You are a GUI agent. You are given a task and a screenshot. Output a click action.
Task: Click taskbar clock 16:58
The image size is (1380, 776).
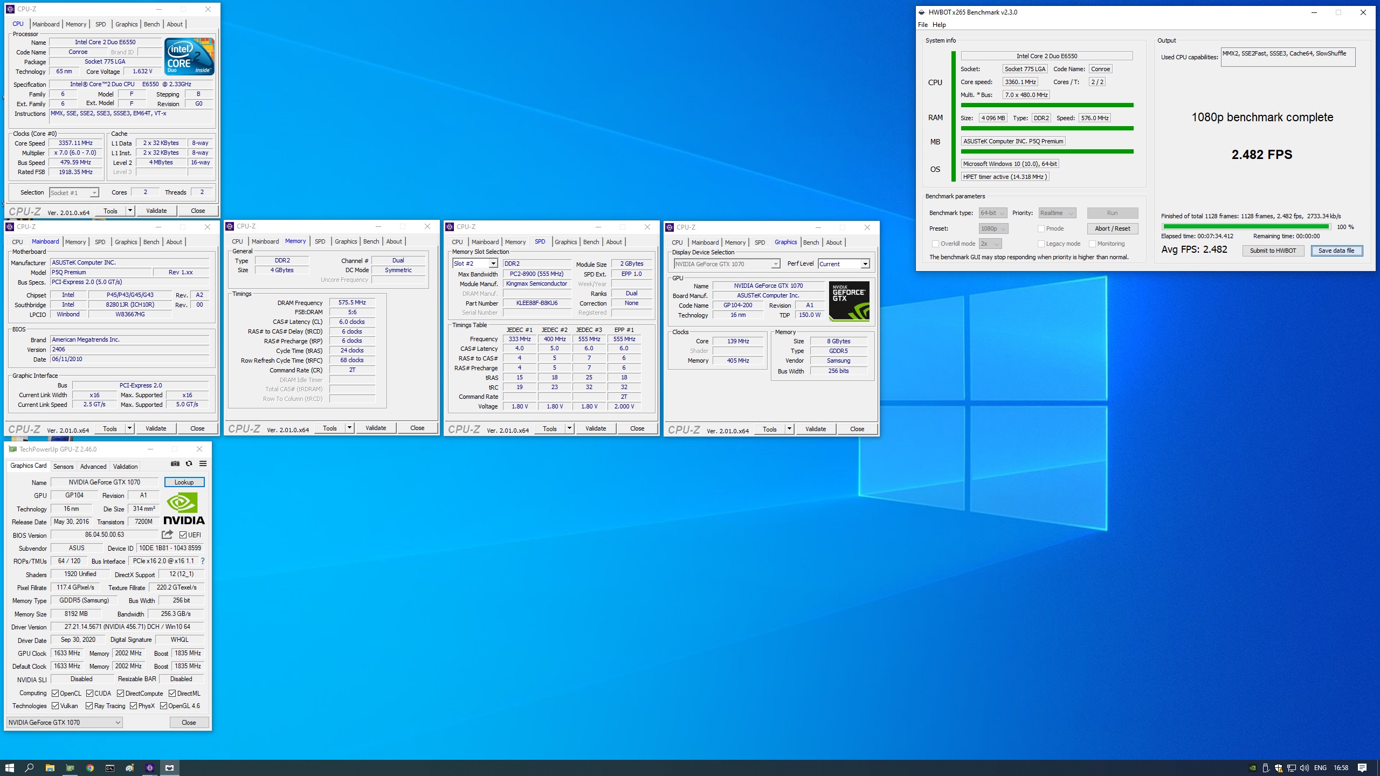pyautogui.click(x=1341, y=768)
